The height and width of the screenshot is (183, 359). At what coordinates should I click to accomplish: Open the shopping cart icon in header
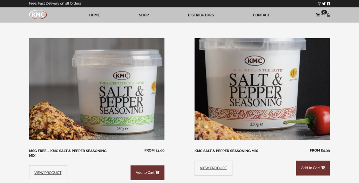point(318,15)
